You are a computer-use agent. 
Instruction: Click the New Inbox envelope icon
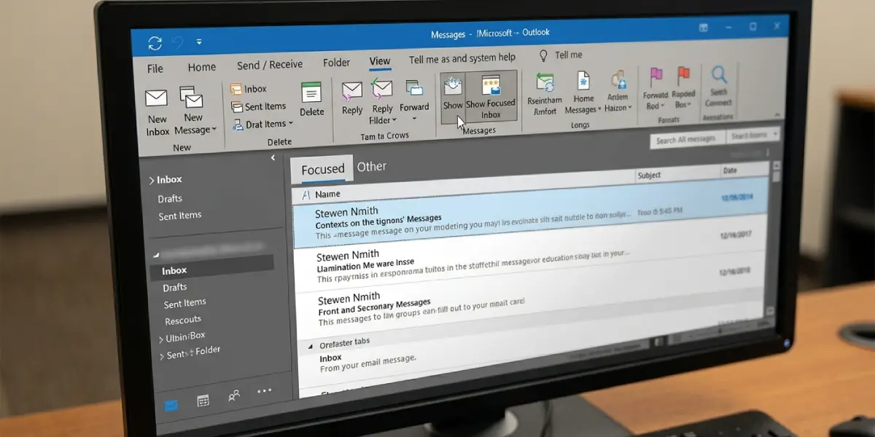pos(157,98)
